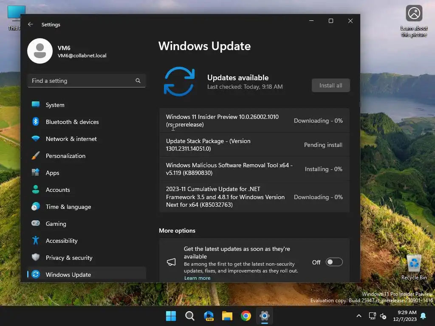
Task: Open Network & internet settings
Action: [x=87, y=139]
